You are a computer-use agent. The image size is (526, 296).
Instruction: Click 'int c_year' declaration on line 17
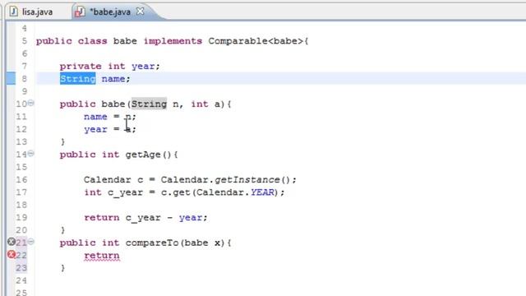pyautogui.click(x=113, y=192)
